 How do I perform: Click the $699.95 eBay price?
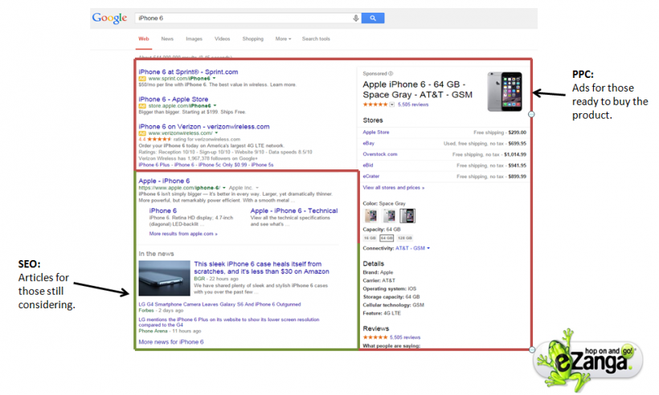[517, 143]
